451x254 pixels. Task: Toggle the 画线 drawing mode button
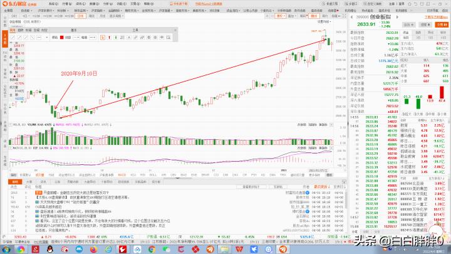(314, 16)
